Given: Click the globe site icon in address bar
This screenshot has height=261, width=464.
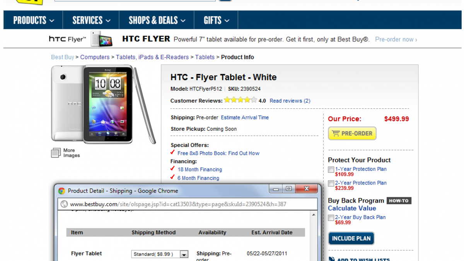Looking at the screenshot, I should [x=64, y=204].
